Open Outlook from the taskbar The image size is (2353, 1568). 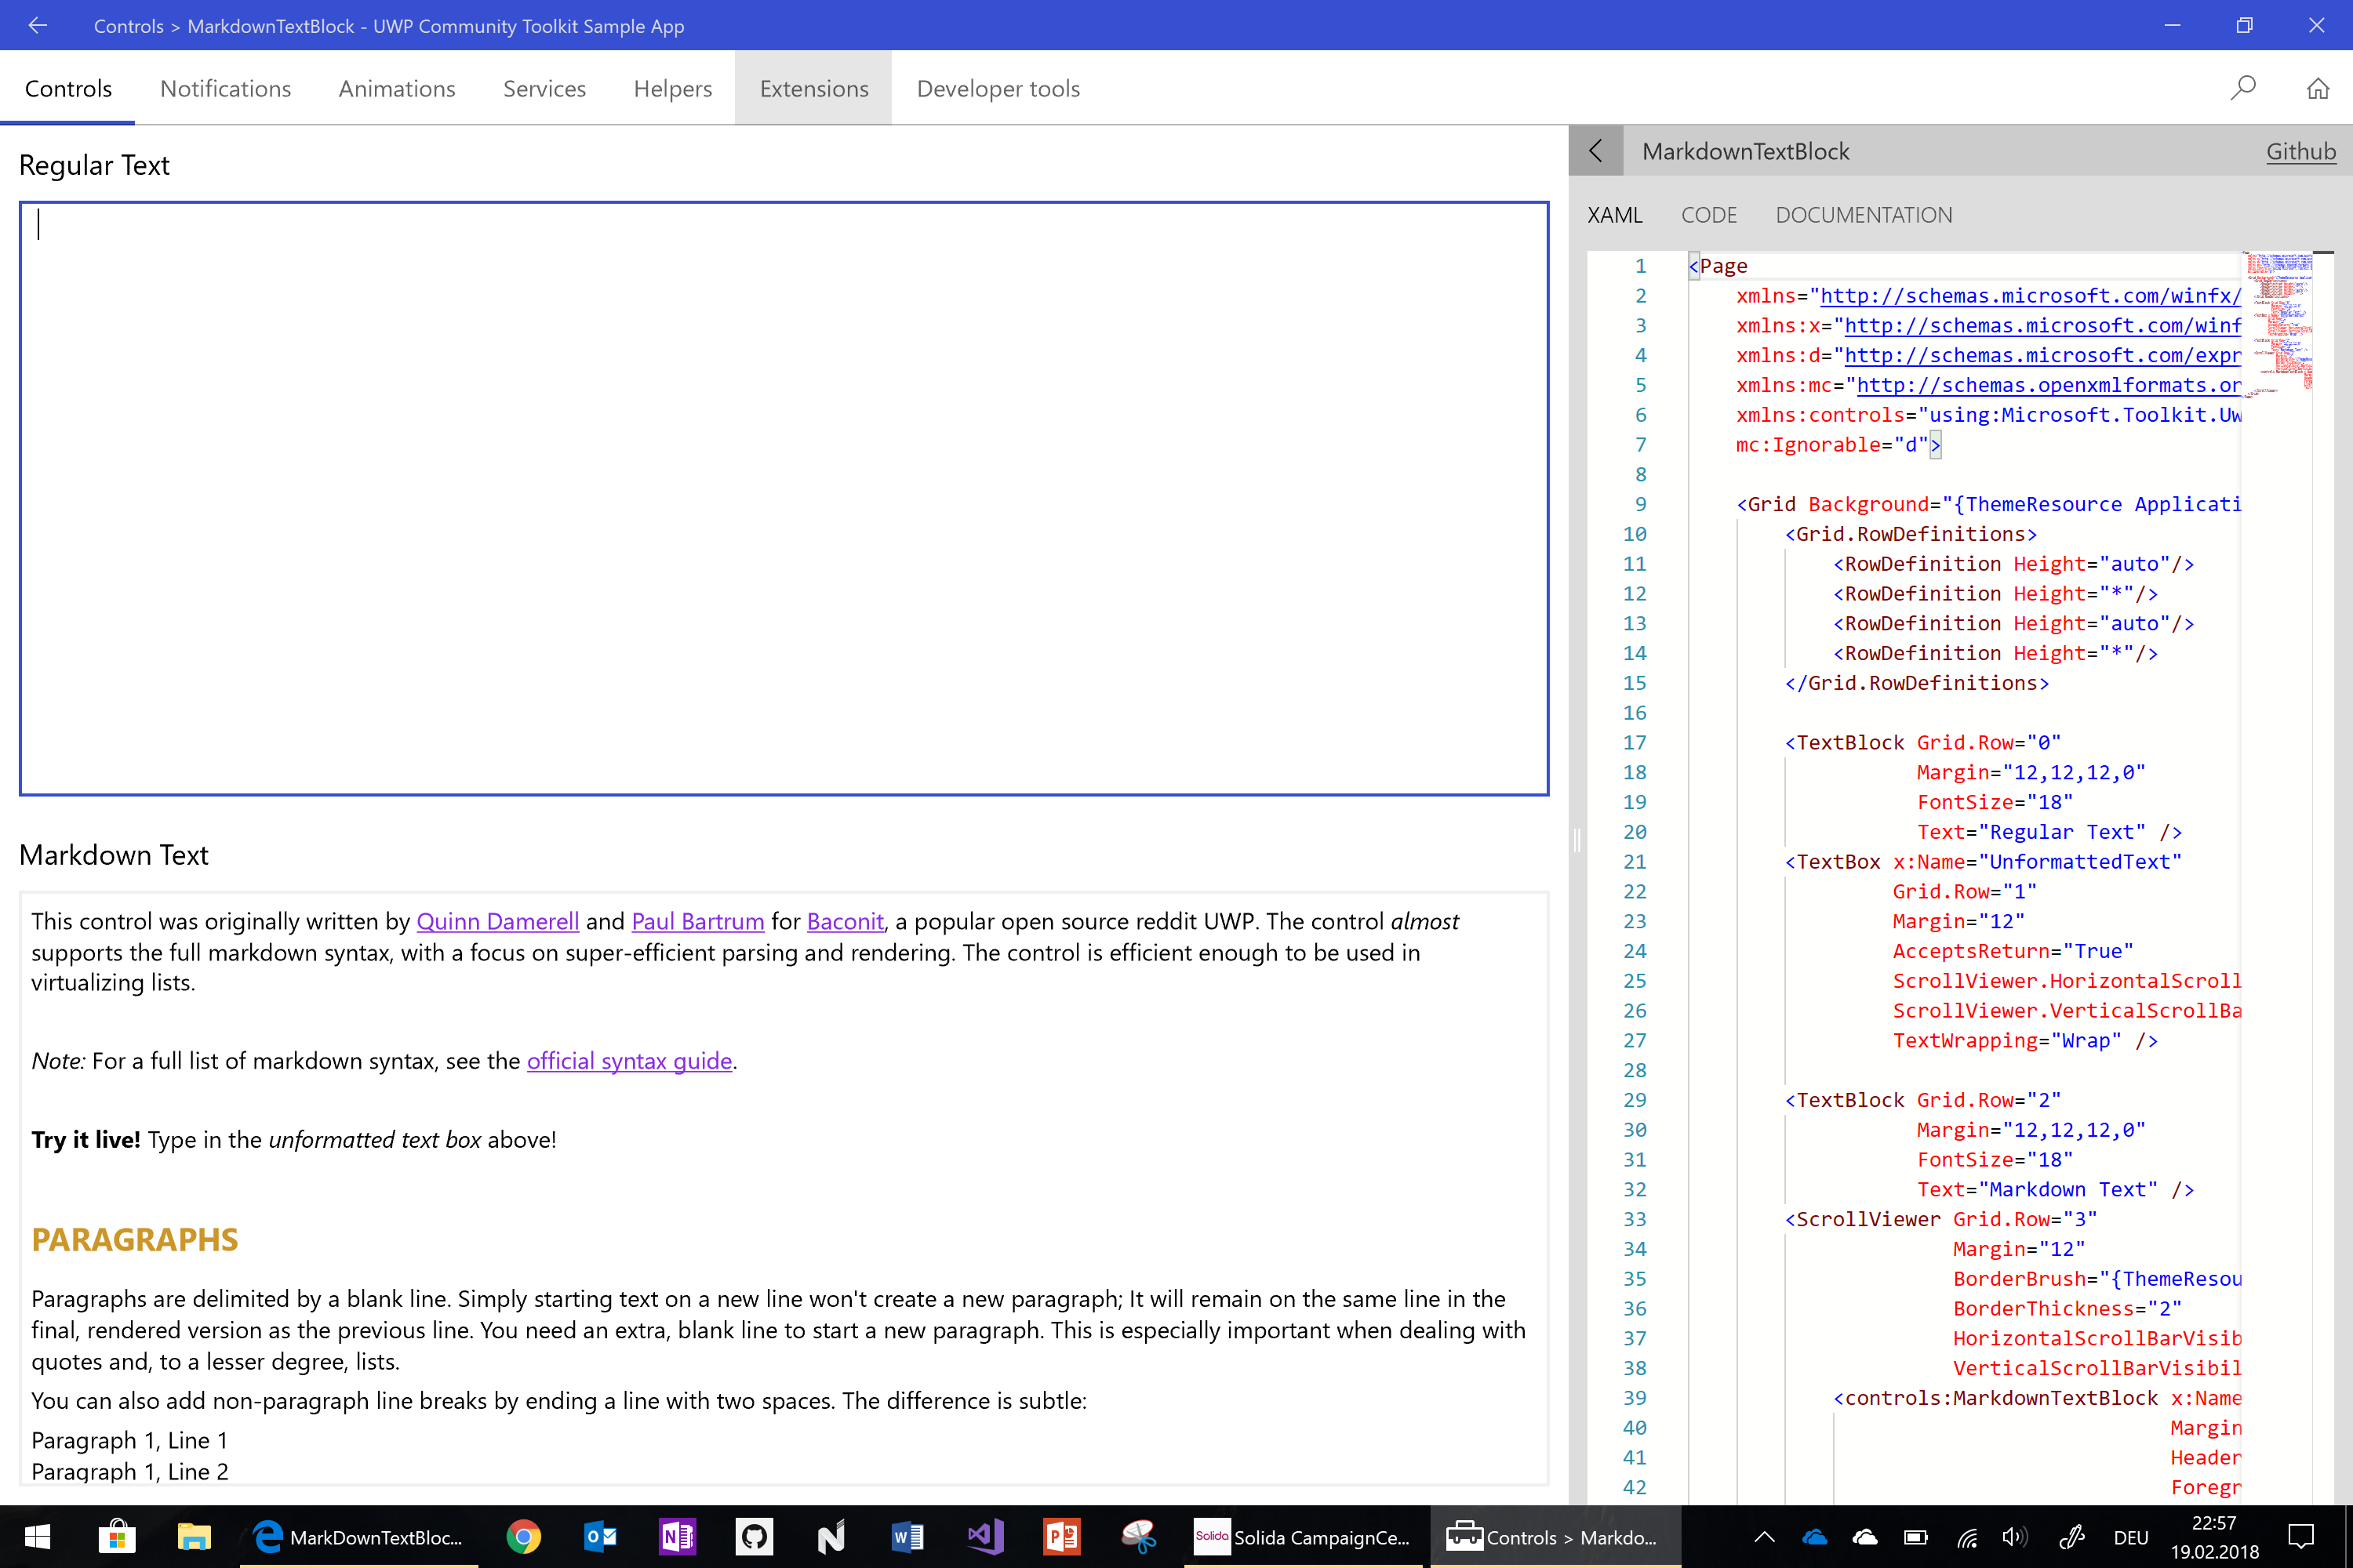(600, 1537)
